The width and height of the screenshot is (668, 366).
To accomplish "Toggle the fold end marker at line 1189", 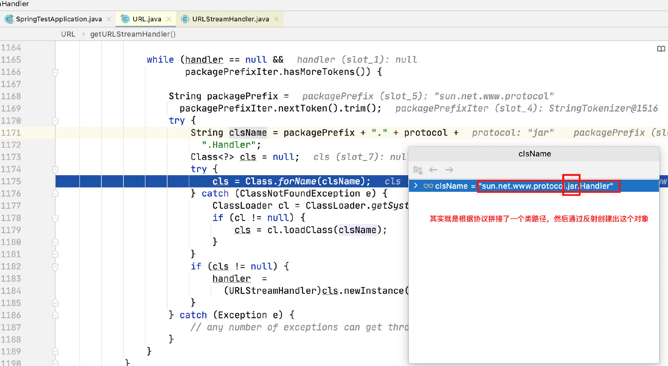I will pyautogui.click(x=55, y=351).
